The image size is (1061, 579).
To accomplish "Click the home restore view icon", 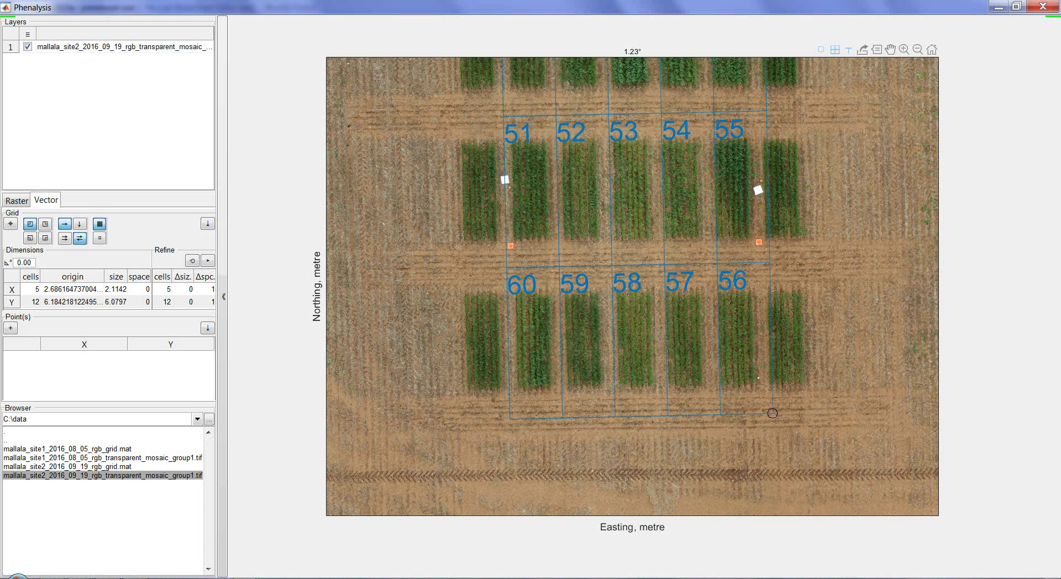I will coord(932,50).
